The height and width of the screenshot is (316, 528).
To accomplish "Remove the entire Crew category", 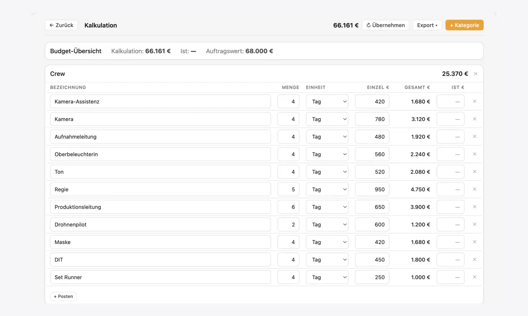I will pos(476,74).
